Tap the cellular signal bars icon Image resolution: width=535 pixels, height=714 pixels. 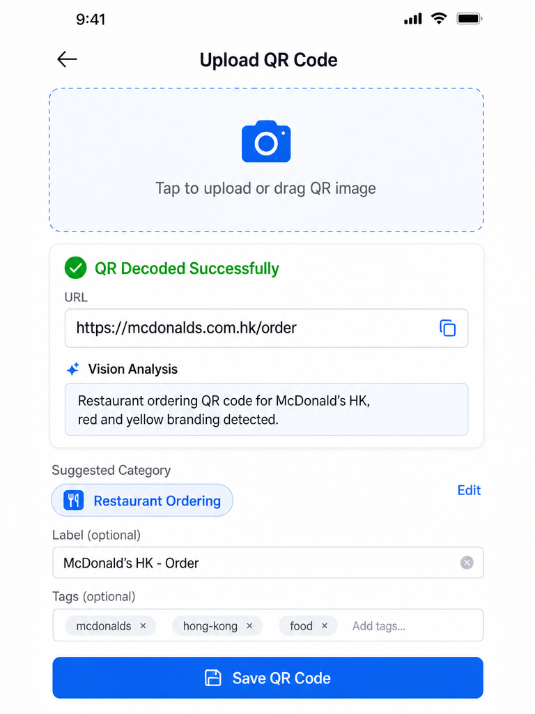pyautogui.click(x=413, y=19)
